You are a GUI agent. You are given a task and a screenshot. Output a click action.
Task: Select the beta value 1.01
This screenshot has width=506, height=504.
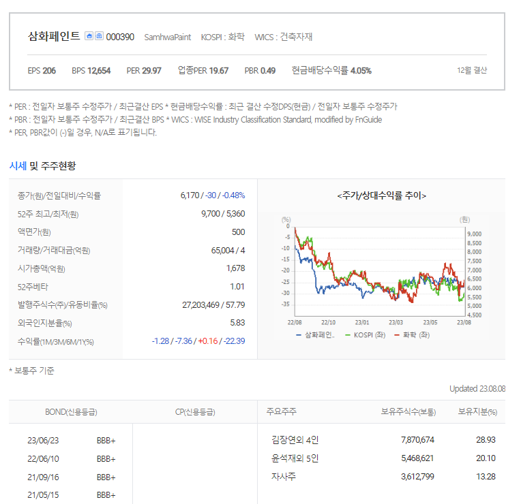pyautogui.click(x=237, y=287)
